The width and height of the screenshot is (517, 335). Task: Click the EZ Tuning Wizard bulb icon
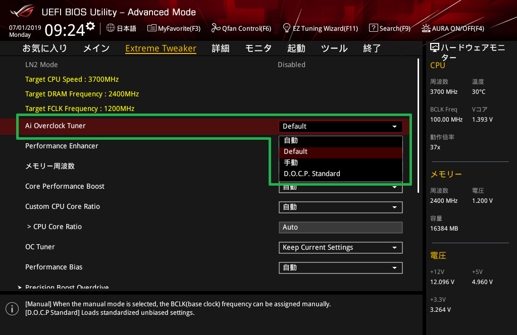(x=287, y=28)
